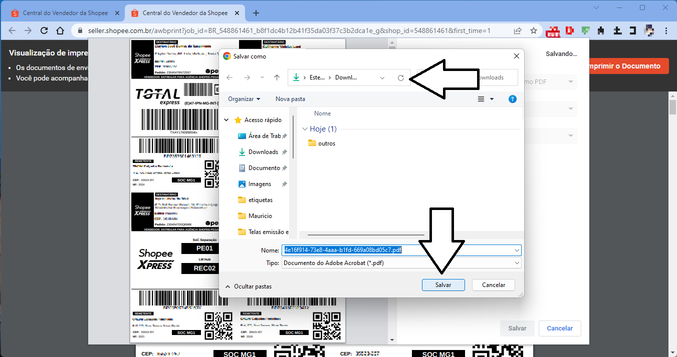Create a folder with Nova pasta
677x357 pixels.
tap(290, 99)
